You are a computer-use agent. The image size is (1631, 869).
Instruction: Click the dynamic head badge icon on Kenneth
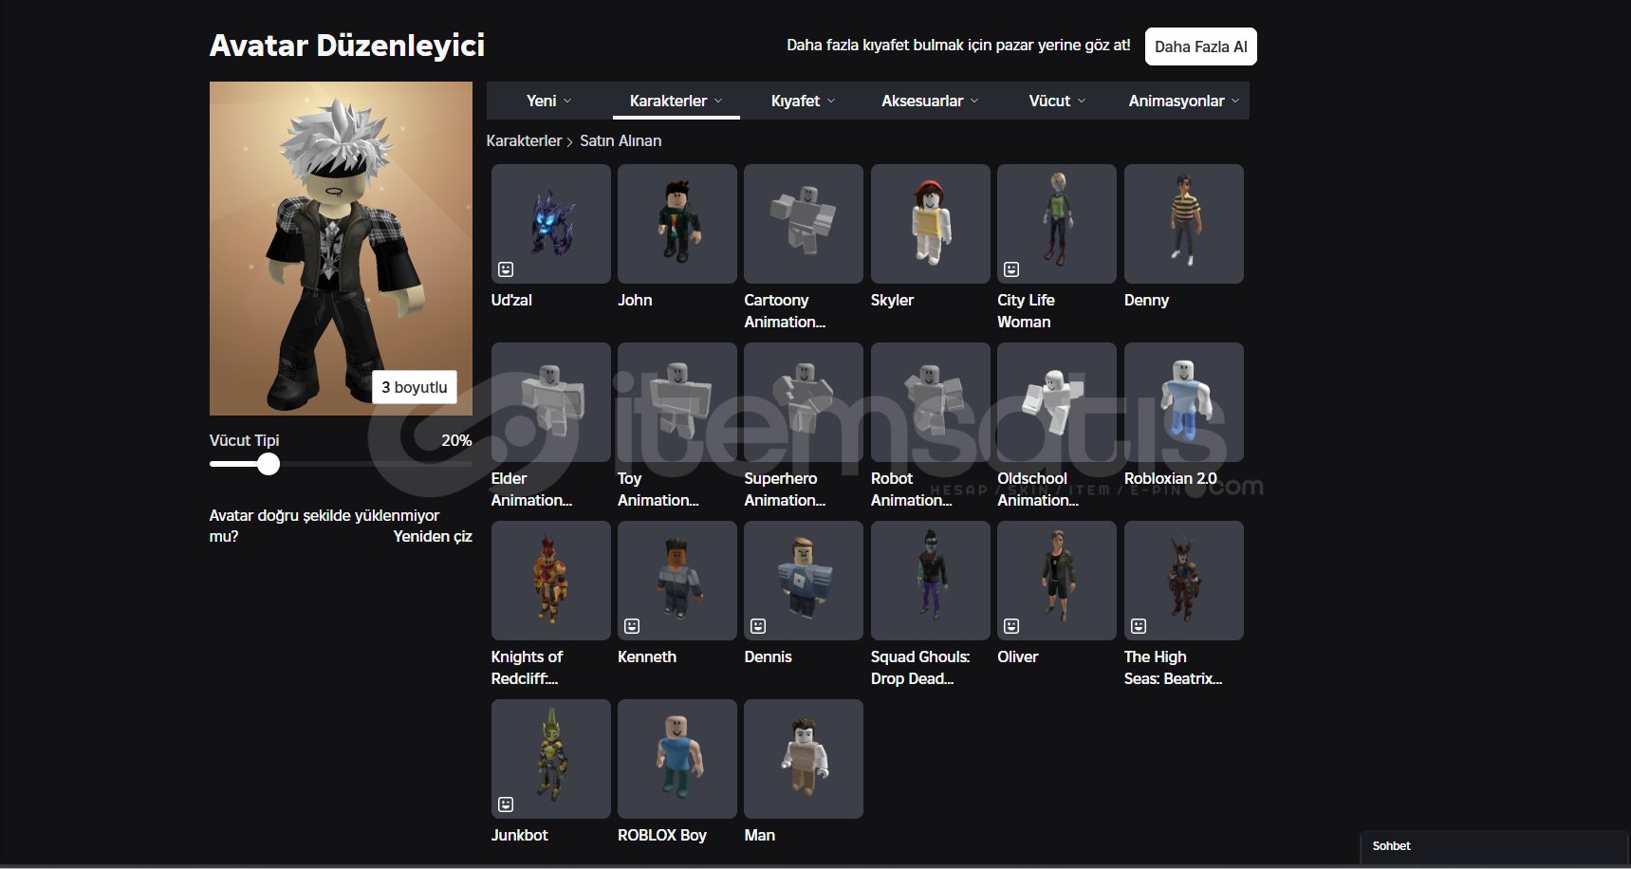(632, 626)
